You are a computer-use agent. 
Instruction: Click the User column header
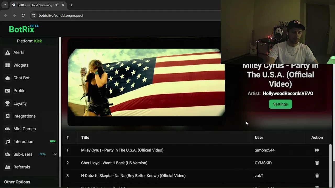click(259, 137)
